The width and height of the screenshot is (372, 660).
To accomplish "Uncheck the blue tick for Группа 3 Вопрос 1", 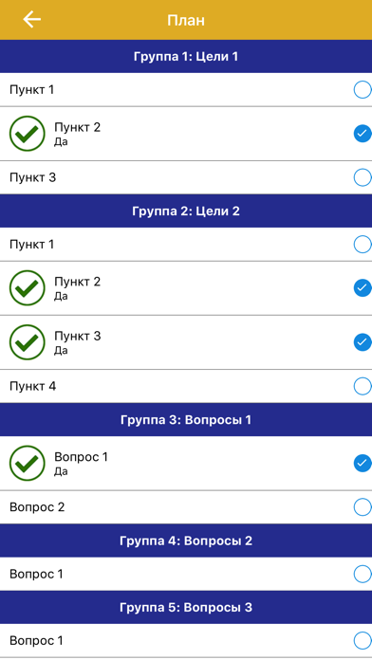I will click(363, 463).
